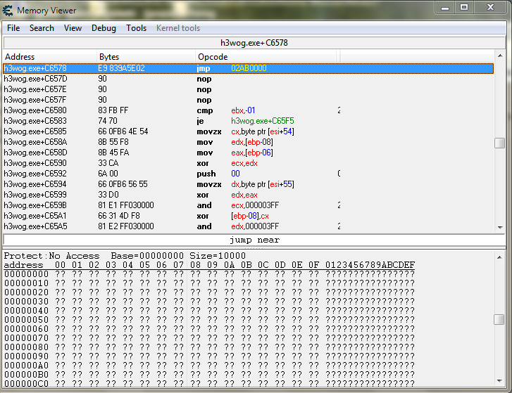The image size is (512, 393).
Task: Open the Search menu
Action: point(42,28)
